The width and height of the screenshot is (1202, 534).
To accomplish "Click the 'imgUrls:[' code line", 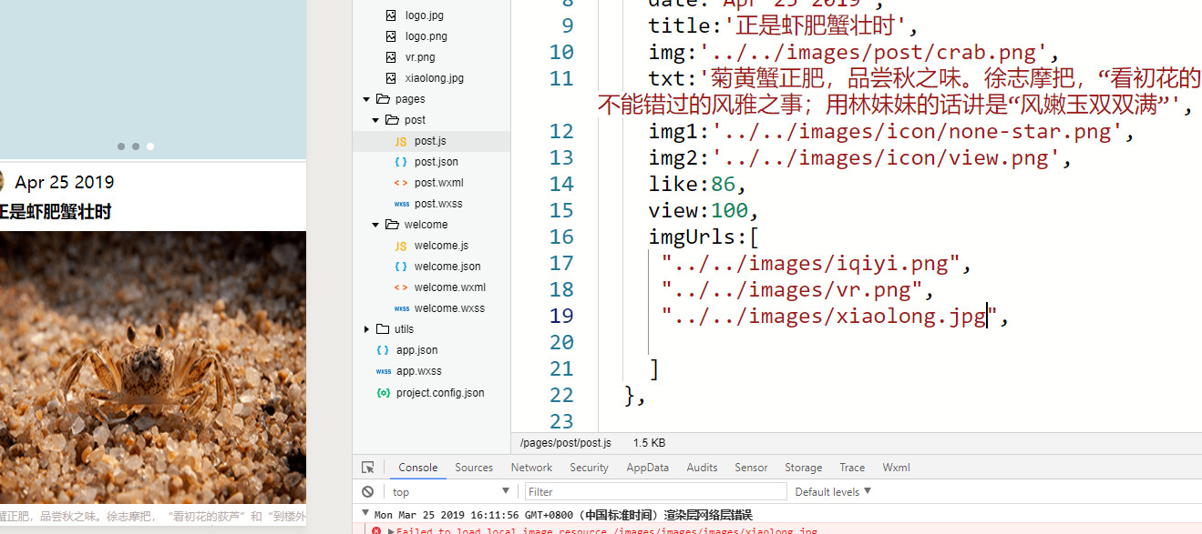I will pos(704,237).
